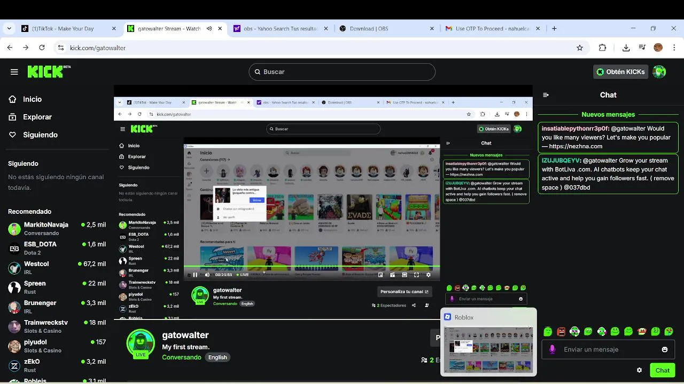Open recommended channel ESB_DOTA
Image resolution: width=684 pixels, height=384 pixels.
(x=57, y=249)
